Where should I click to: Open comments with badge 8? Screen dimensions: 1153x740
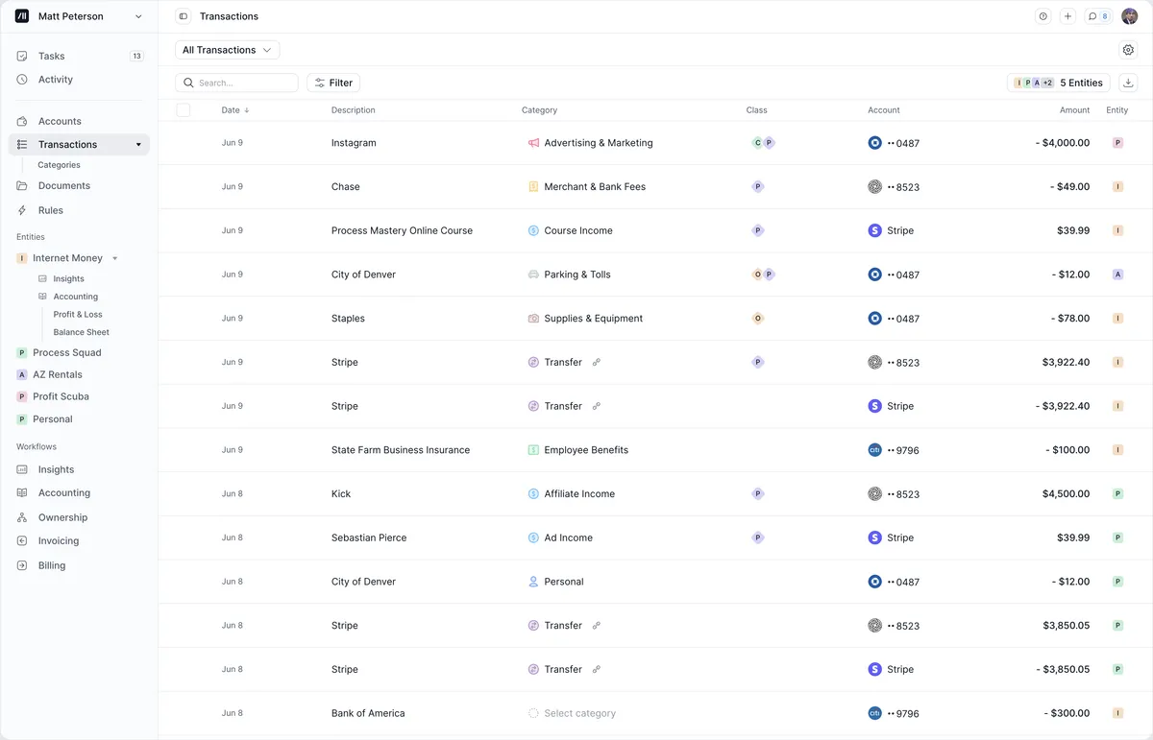coord(1098,16)
